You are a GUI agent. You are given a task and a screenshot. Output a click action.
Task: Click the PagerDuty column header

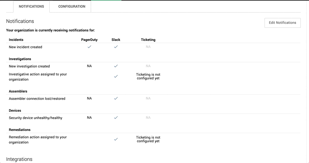point(89,40)
